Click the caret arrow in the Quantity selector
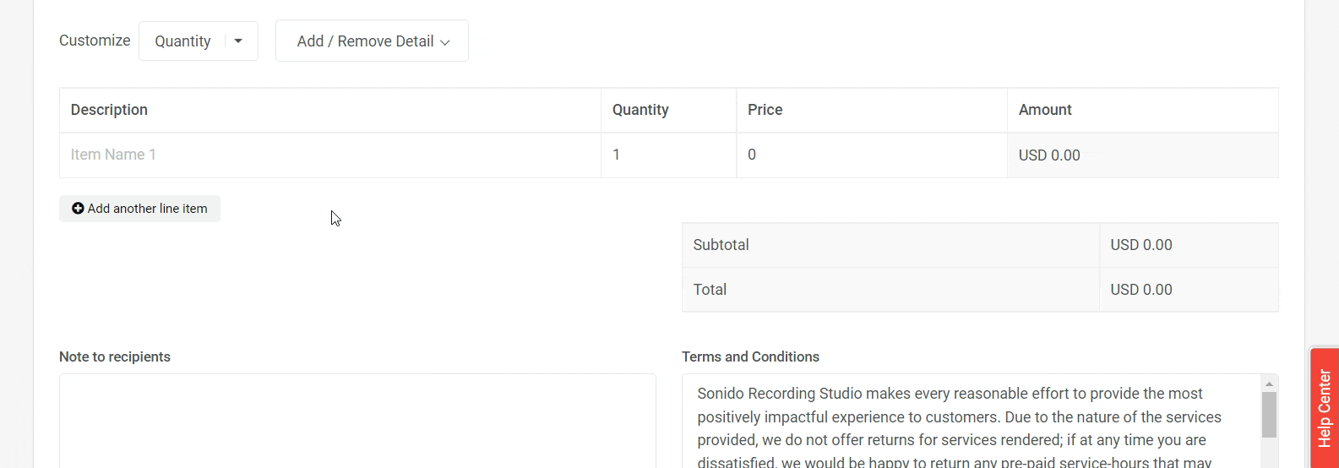This screenshot has width=1339, height=468. tap(238, 41)
